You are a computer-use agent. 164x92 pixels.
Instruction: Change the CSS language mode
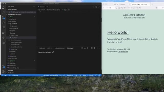[84, 75]
